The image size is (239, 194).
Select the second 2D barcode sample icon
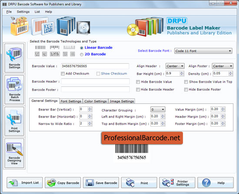click(x=44, y=54)
